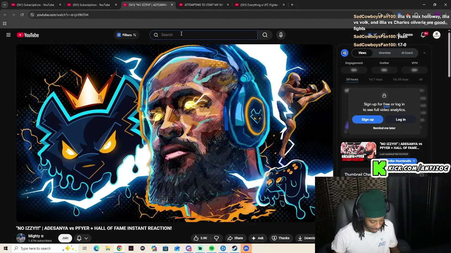
Task: Click the 1.67M subscribers text
Action: coord(40,241)
